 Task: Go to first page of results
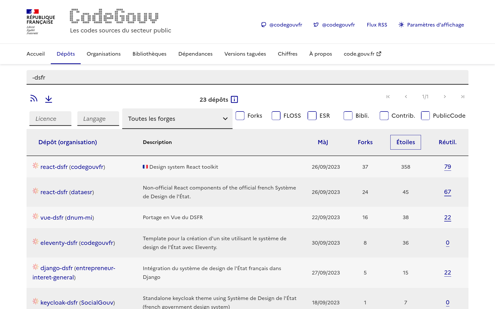388,97
